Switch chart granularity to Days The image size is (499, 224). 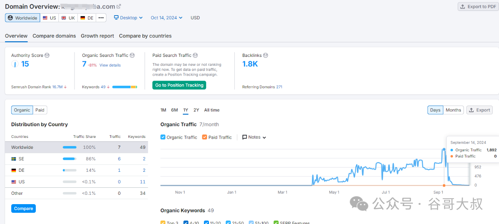tap(435, 110)
